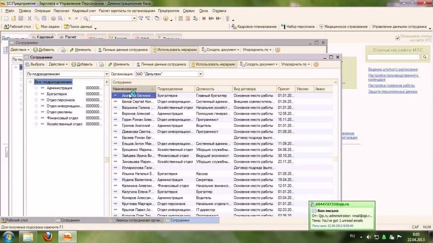Open link Защита персональных данных
This screenshot has height=243, width=433.
393,92
